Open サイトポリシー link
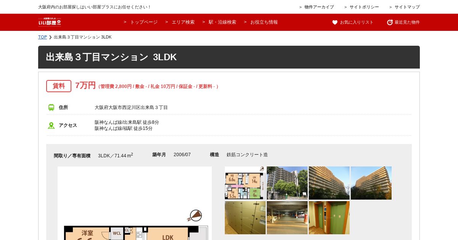 364,7
